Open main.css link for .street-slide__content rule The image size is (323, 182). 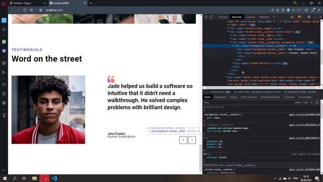[x=304, y=169]
